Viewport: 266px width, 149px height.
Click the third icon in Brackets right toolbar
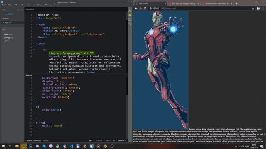[x=130, y=19]
